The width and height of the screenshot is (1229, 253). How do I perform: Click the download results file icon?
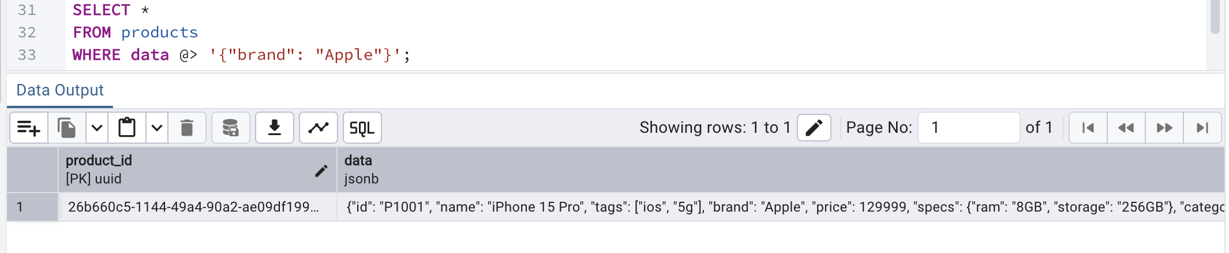click(275, 128)
